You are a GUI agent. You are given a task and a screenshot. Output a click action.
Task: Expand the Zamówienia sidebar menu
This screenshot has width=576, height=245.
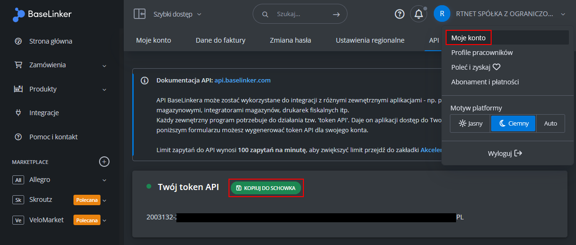pyautogui.click(x=60, y=65)
